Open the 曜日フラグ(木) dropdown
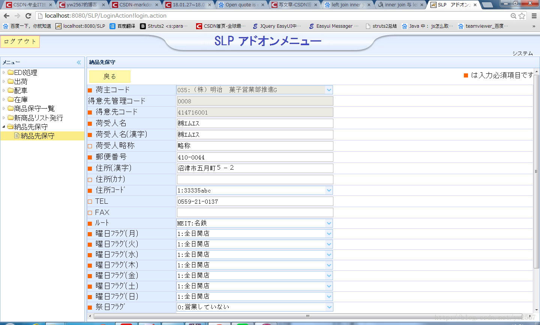This screenshot has height=325, width=540. [329, 265]
